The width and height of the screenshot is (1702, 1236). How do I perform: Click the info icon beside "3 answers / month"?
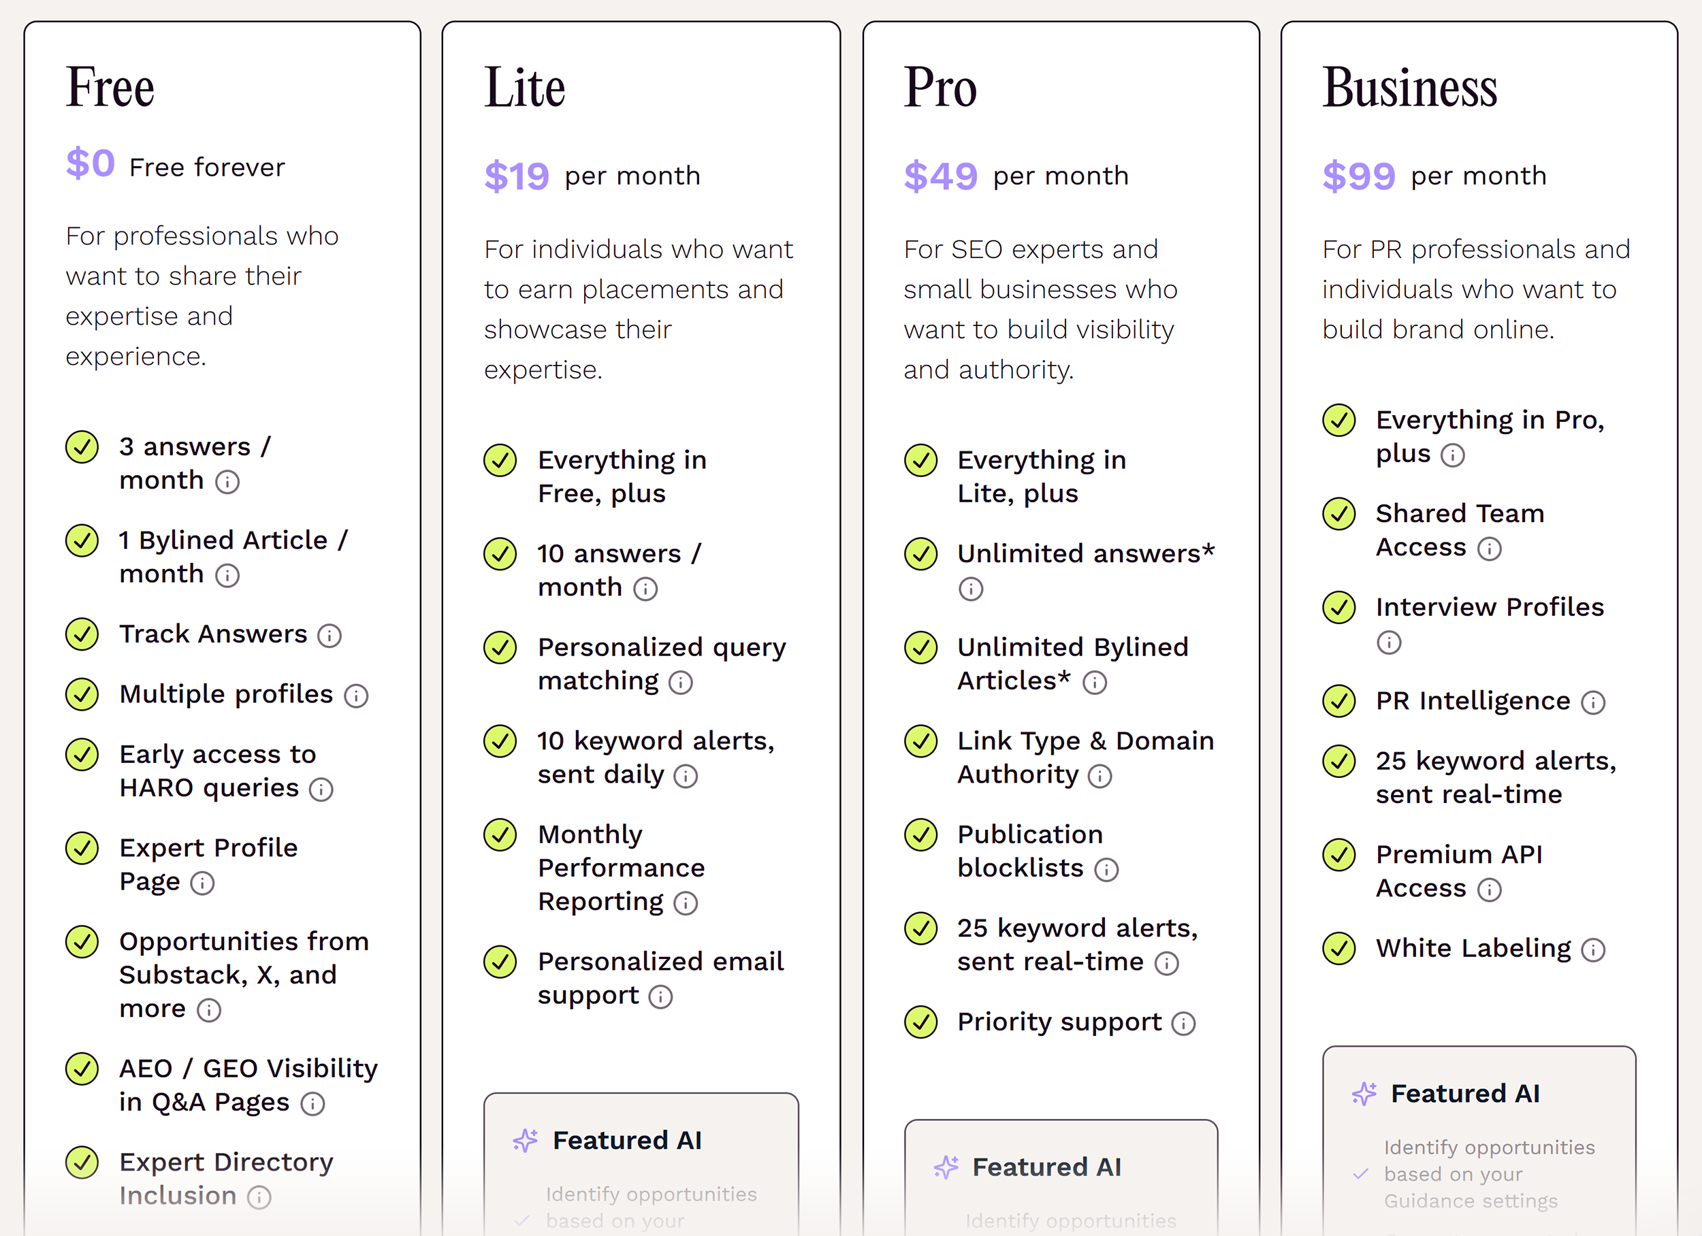tap(227, 482)
